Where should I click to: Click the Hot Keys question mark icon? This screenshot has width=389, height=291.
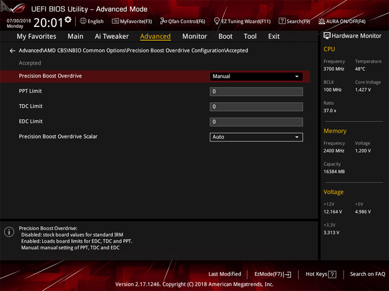pos(332,274)
